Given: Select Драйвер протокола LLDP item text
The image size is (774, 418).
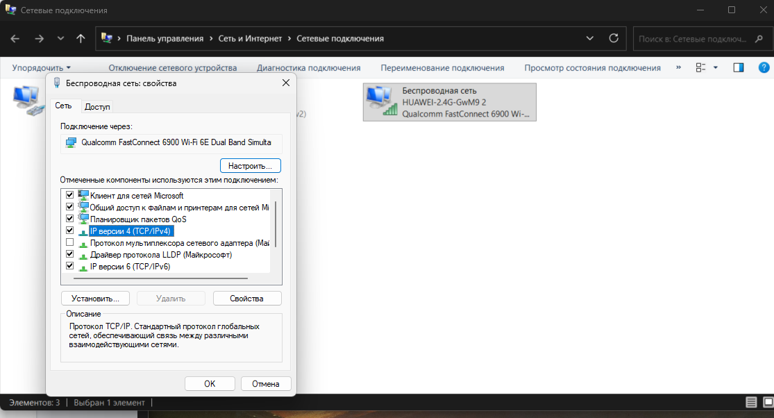Looking at the screenshot, I should (161, 255).
